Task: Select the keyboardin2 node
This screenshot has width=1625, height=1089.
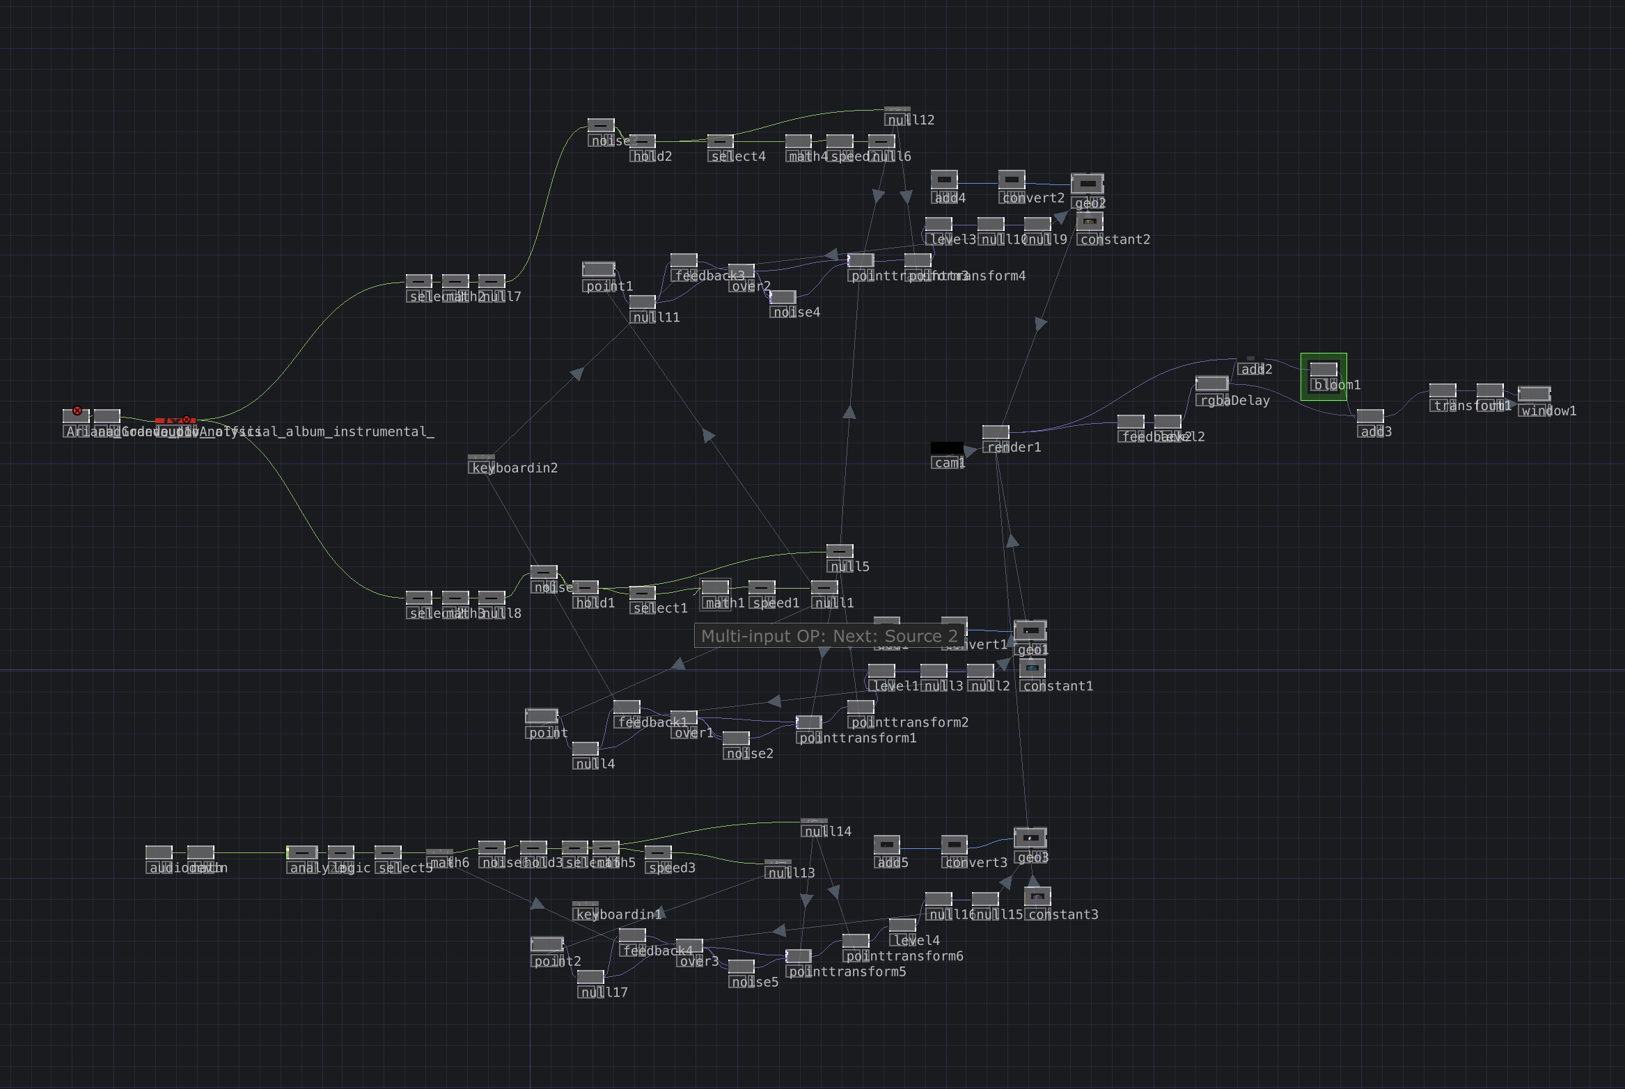Action: tap(481, 458)
